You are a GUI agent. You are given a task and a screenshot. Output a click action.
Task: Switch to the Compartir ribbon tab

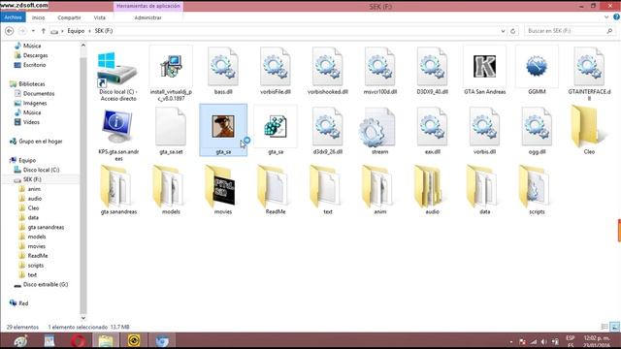69,17
